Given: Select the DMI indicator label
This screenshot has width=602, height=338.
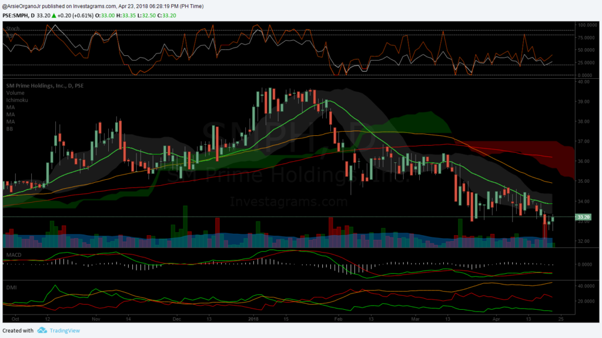Looking at the screenshot, I should pyautogui.click(x=12, y=287).
